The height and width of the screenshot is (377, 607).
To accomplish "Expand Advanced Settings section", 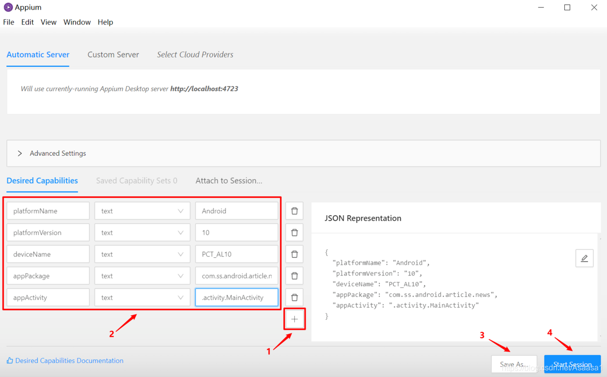I will point(303,153).
